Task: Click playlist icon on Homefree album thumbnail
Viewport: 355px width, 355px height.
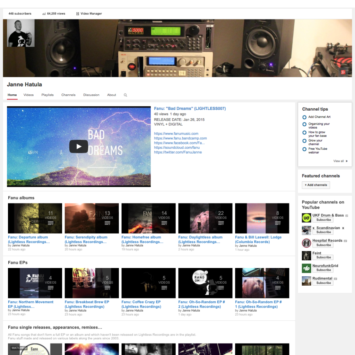Action: click(164, 223)
